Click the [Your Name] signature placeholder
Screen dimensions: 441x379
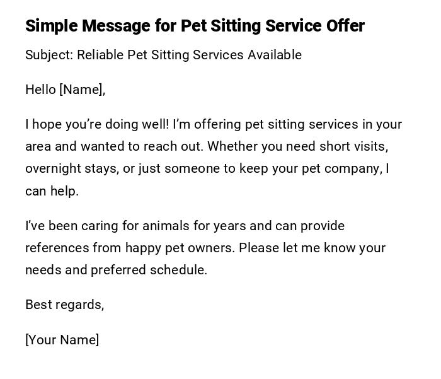pyautogui.click(x=62, y=340)
